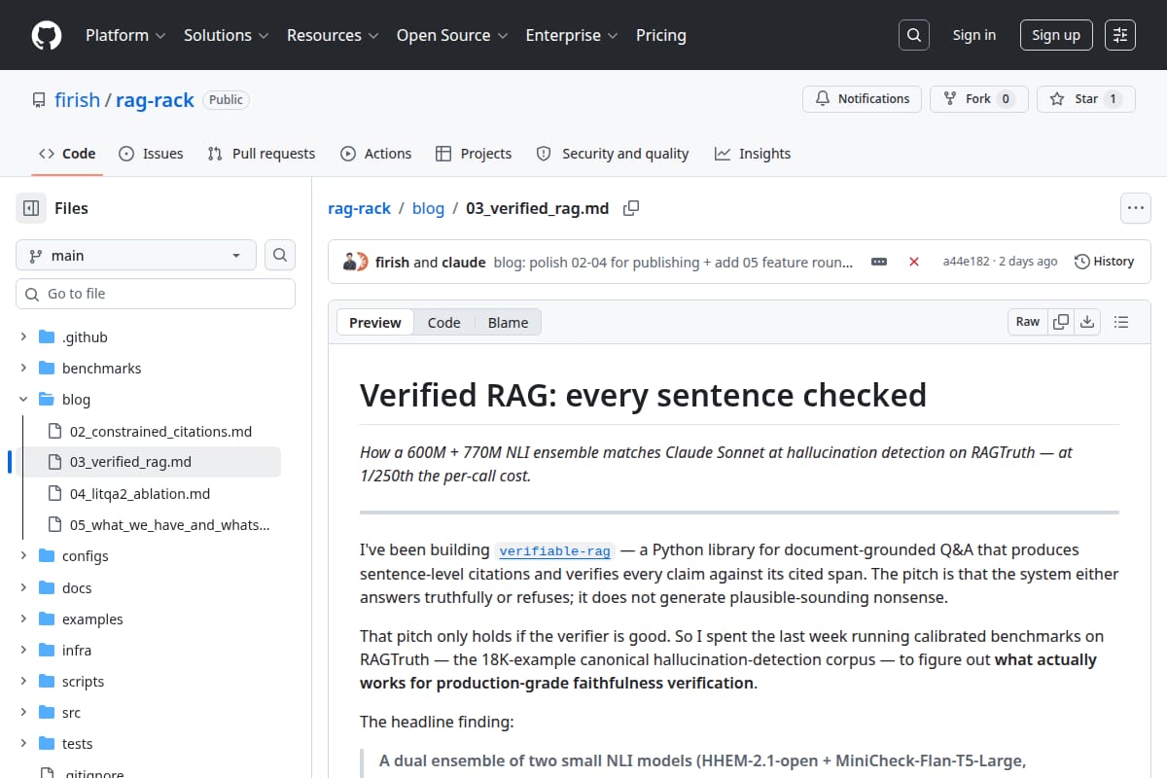Open the main branch selector
This screenshot has height=778, width=1167.
click(136, 255)
